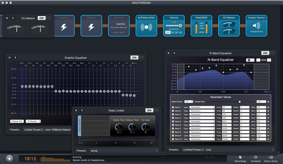
Task: Pin the Peak Limiter popover
Action: click(82, 110)
